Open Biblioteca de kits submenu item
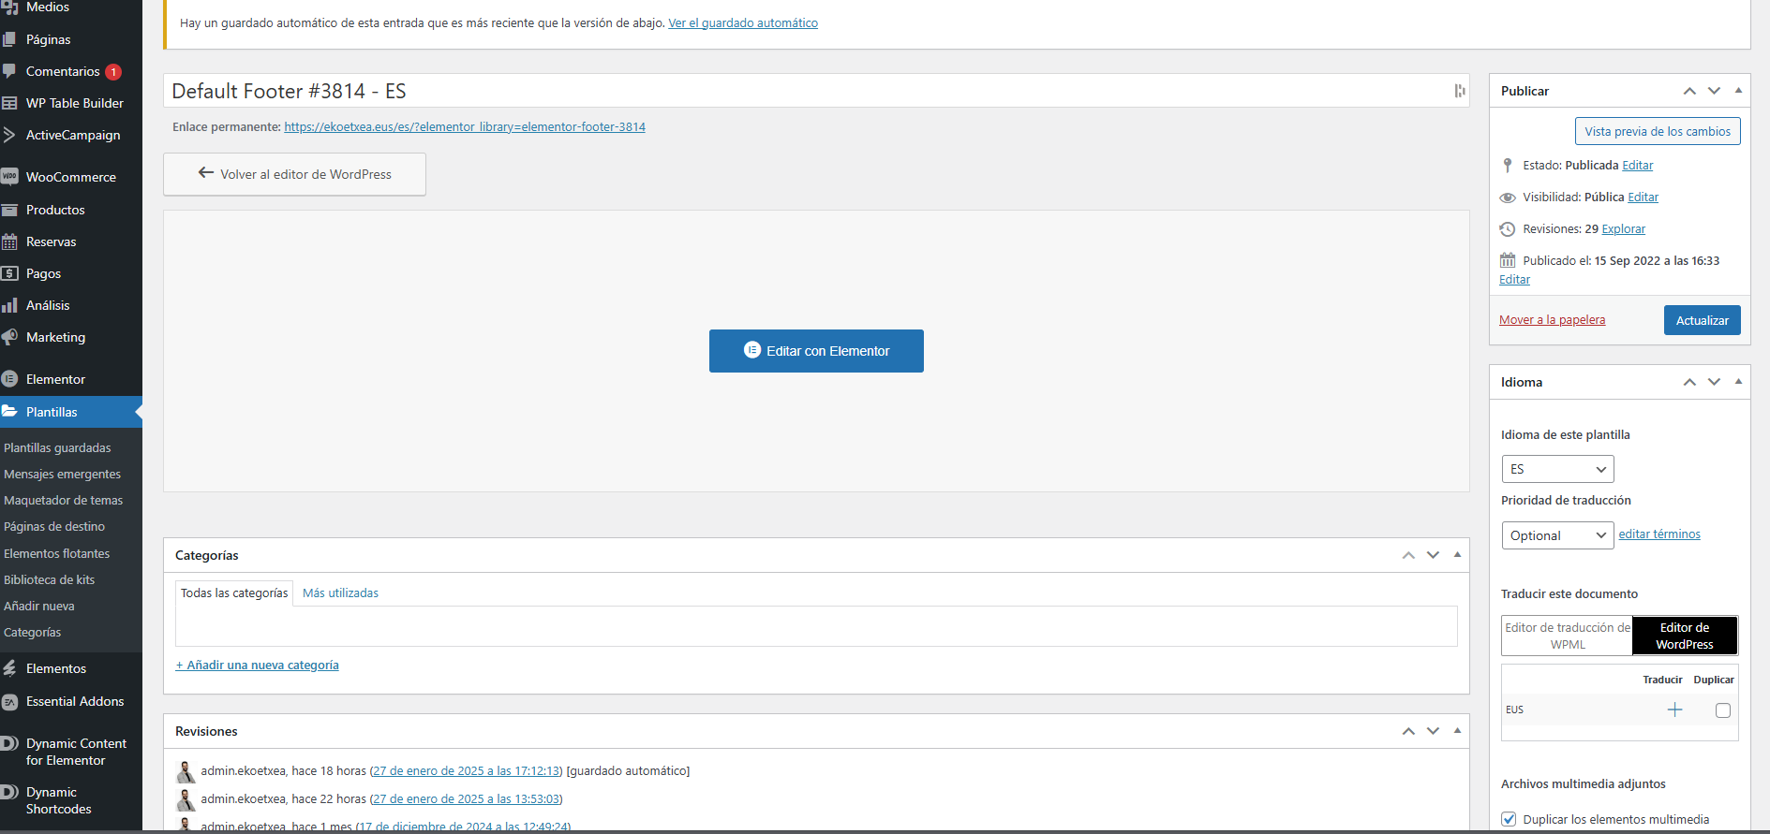Viewport: 1770px width, 834px height. [49, 580]
